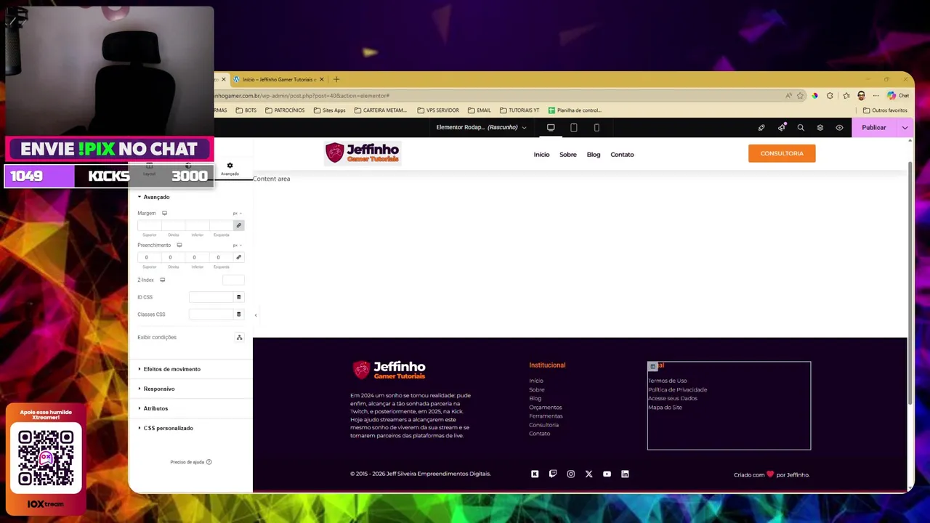Viewport: 930px width, 523px height.
Task: Click the Jeffinho header logo
Action: click(x=362, y=153)
